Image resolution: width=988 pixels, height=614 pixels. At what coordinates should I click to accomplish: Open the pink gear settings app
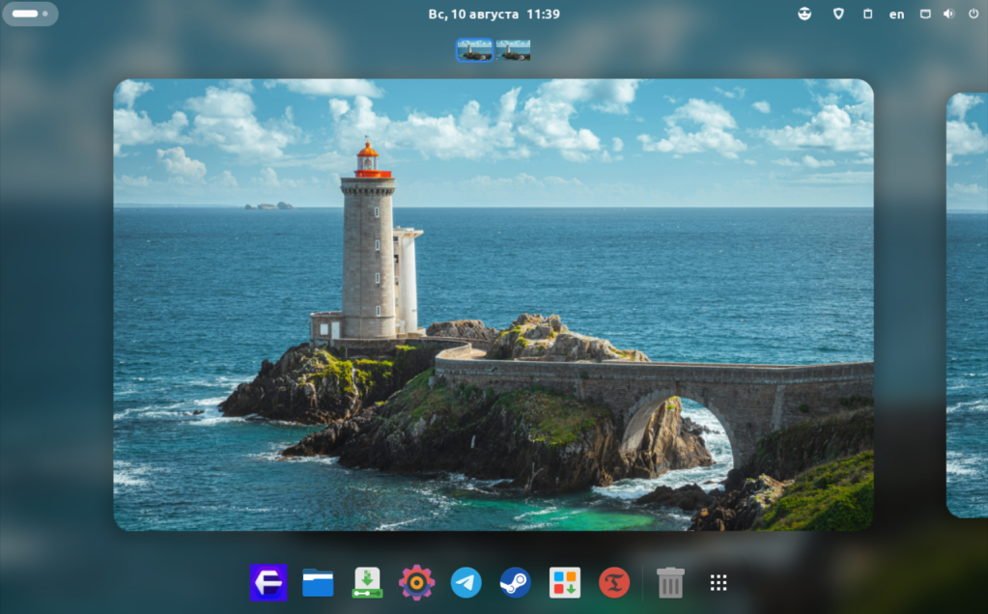coord(416,582)
